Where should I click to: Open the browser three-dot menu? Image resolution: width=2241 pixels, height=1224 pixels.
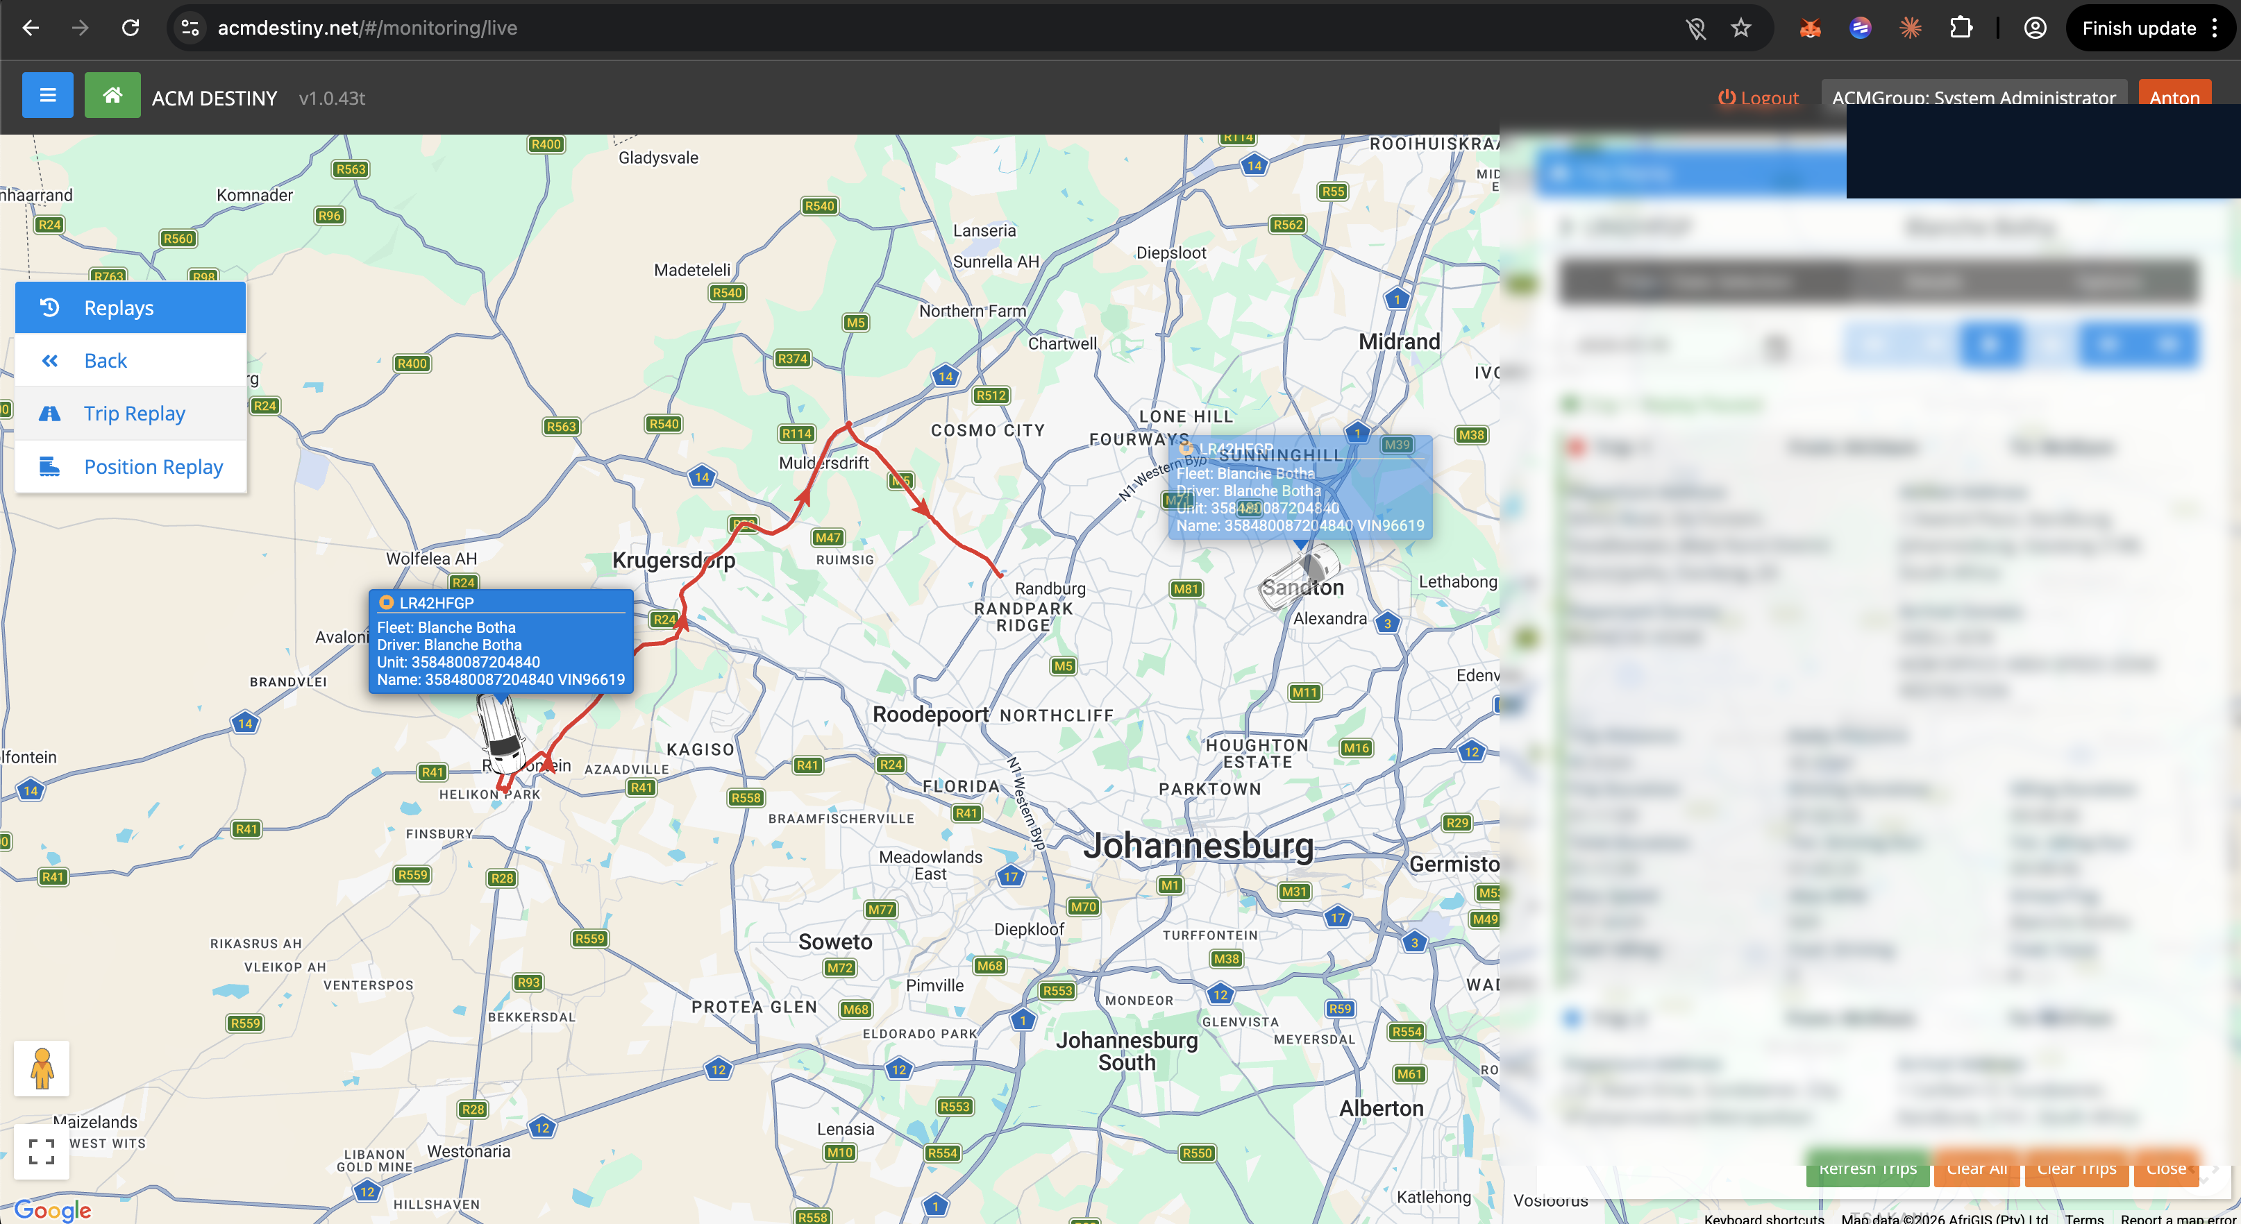coord(2215,28)
